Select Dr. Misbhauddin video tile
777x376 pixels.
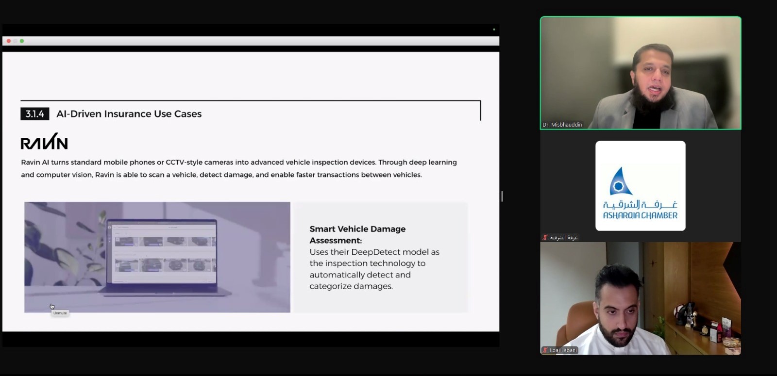(641, 73)
